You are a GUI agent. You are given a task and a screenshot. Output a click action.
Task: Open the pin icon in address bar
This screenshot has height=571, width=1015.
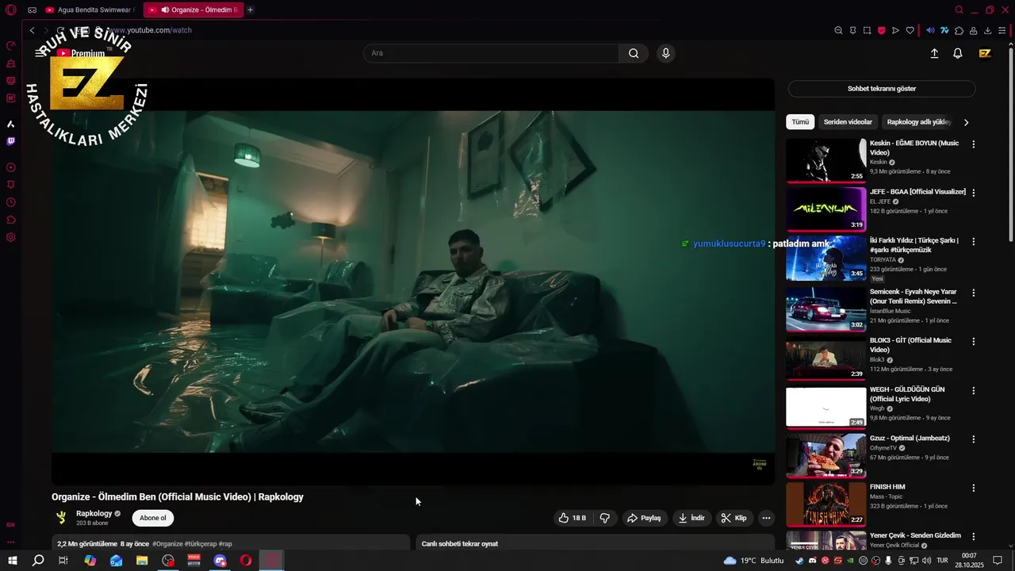pyautogui.click(x=852, y=31)
